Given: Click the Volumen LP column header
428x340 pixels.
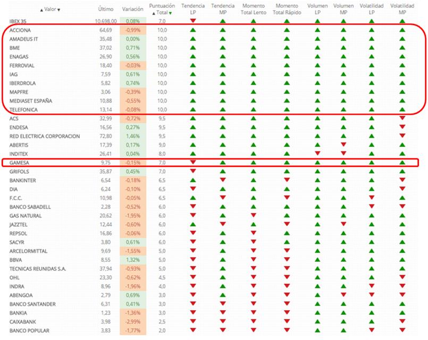Looking at the screenshot, I should point(317,9).
